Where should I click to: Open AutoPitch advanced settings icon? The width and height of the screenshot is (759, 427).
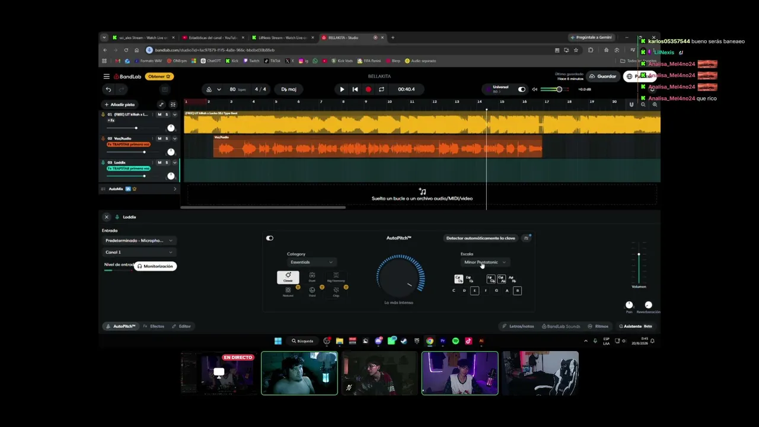click(526, 238)
